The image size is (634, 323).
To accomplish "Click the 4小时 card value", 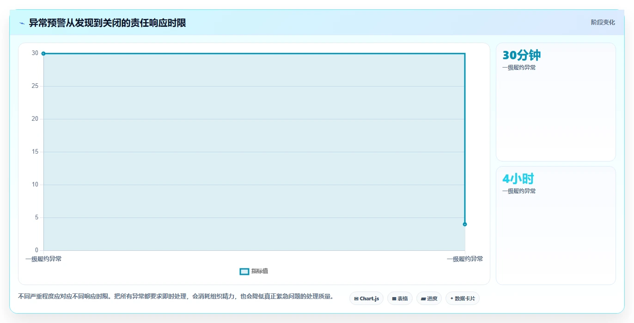I will (x=518, y=179).
